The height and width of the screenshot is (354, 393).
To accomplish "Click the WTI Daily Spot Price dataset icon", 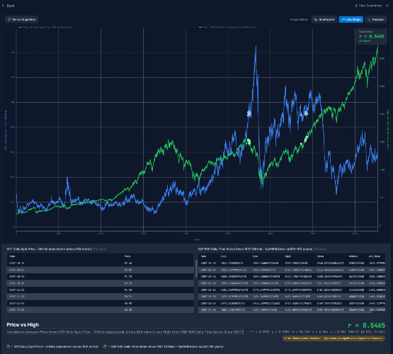I will point(8,346).
